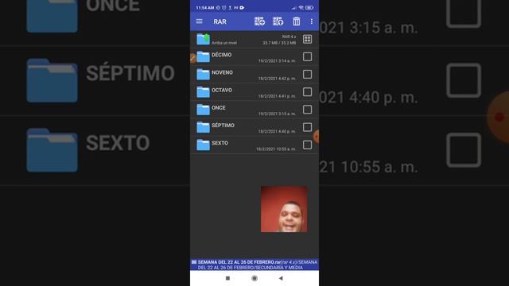Check the DÉCIMO folder checkbox
This screenshot has width=509, height=286.
click(307, 56)
